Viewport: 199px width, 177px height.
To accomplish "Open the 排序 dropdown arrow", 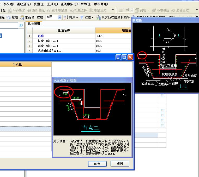I will [x=77, y=18].
